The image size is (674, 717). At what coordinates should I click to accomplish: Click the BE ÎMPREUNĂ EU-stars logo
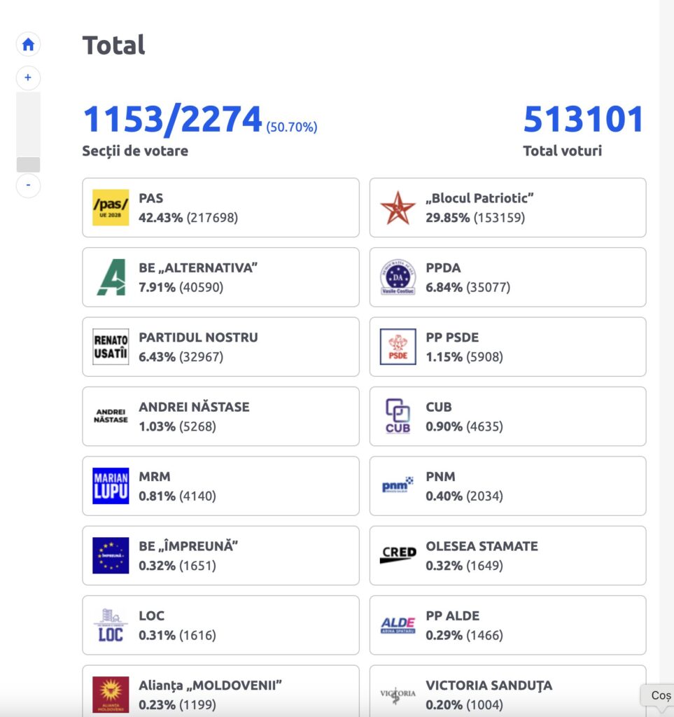[111, 555]
